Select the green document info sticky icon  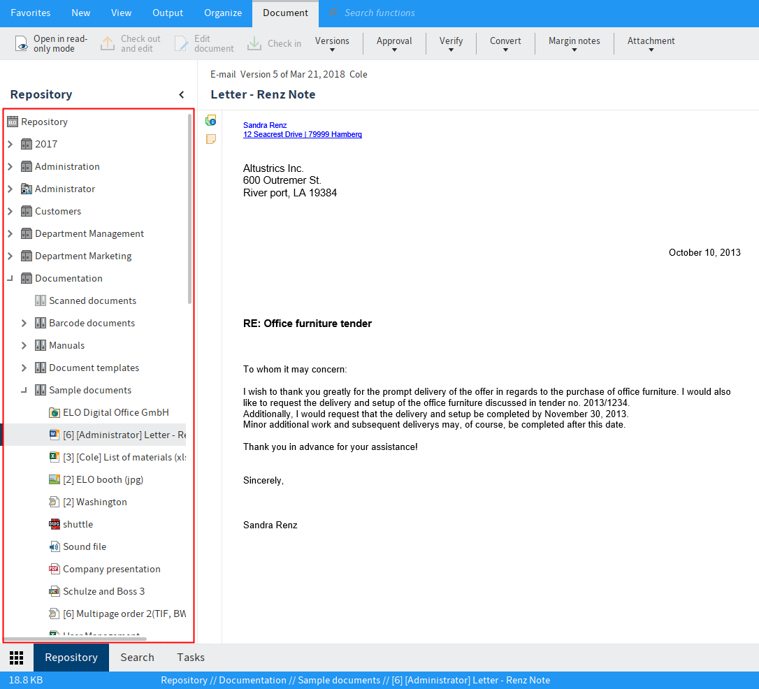pyautogui.click(x=210, y=121)
